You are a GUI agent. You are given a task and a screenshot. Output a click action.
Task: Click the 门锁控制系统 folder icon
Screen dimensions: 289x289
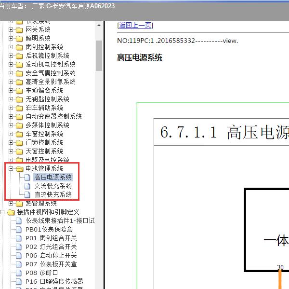(19, 143)
